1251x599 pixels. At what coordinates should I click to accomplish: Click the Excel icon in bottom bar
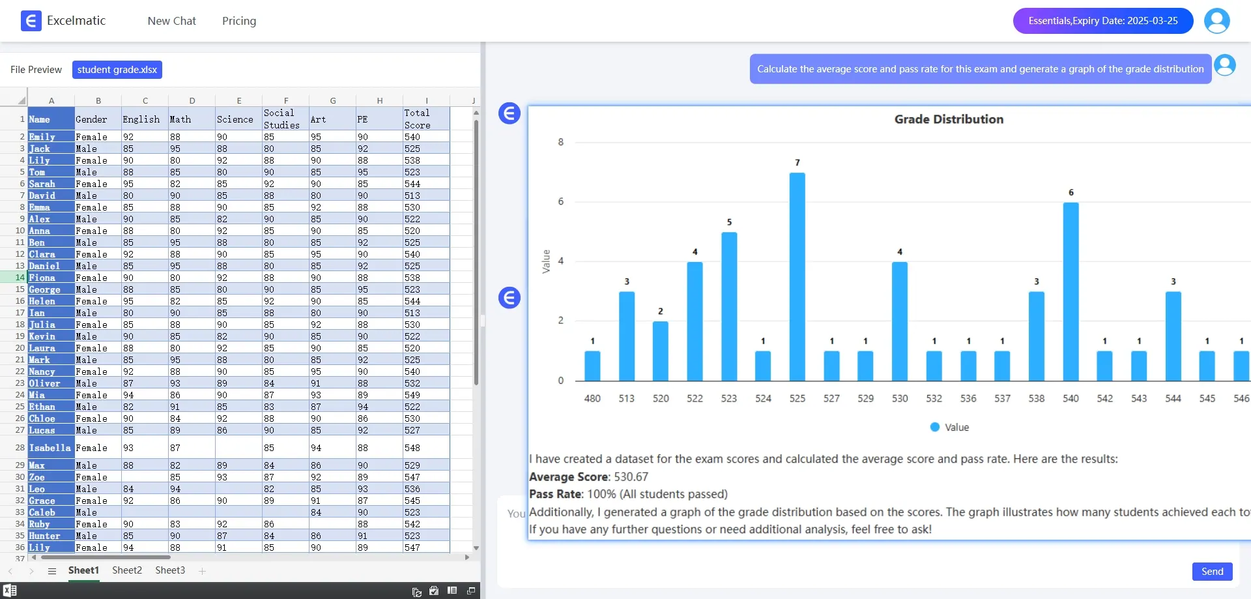[10, 591]
